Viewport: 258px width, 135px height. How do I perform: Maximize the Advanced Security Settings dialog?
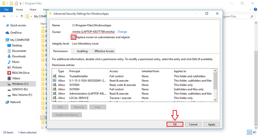click(207, 13)
